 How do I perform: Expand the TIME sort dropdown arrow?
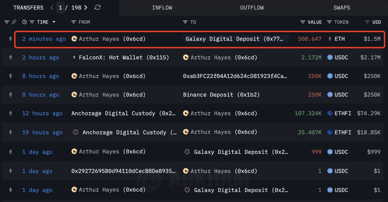pos(54,22)
